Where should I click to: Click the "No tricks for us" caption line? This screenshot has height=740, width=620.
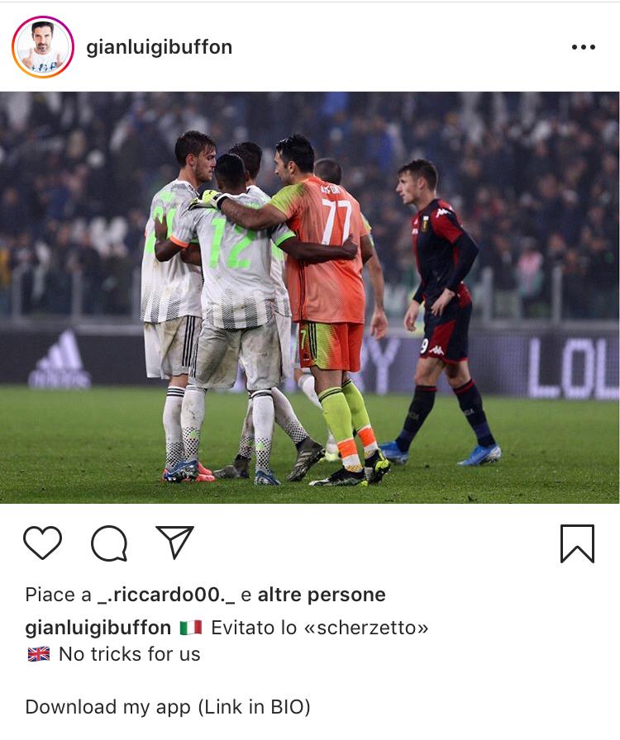[x=130, y=654]
